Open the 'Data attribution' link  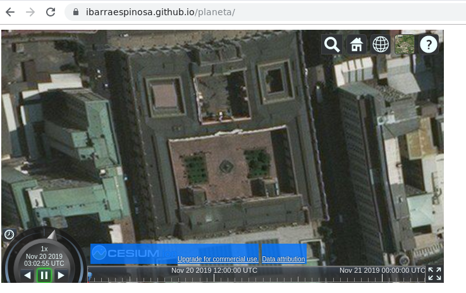coord(283,259)
